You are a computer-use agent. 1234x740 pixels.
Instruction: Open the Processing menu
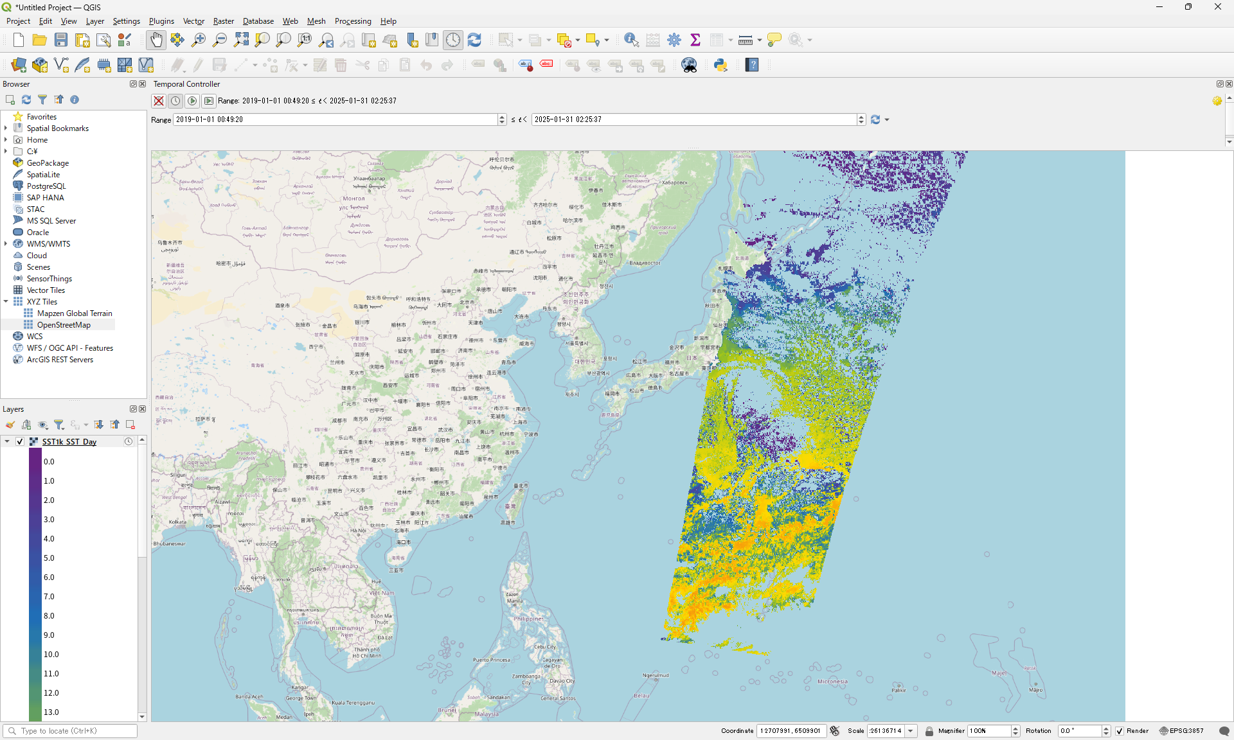point(352,21)
